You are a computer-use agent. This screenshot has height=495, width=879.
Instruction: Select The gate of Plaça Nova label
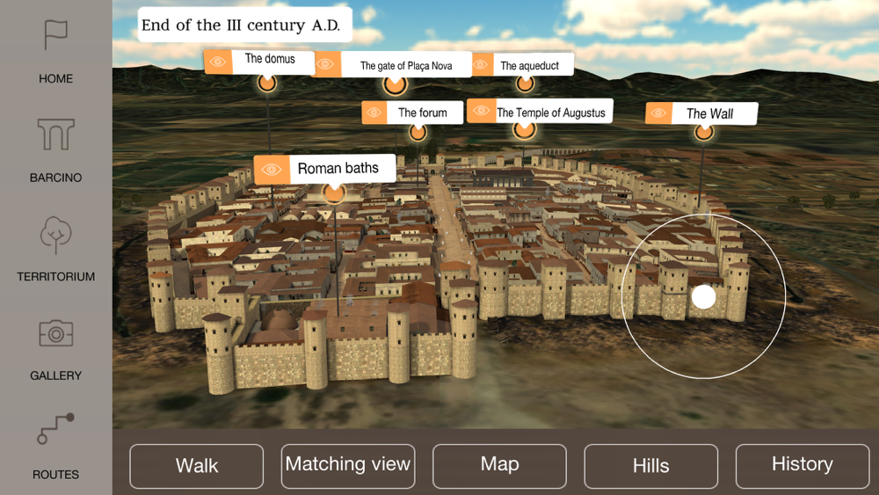[x=406, y=66]
